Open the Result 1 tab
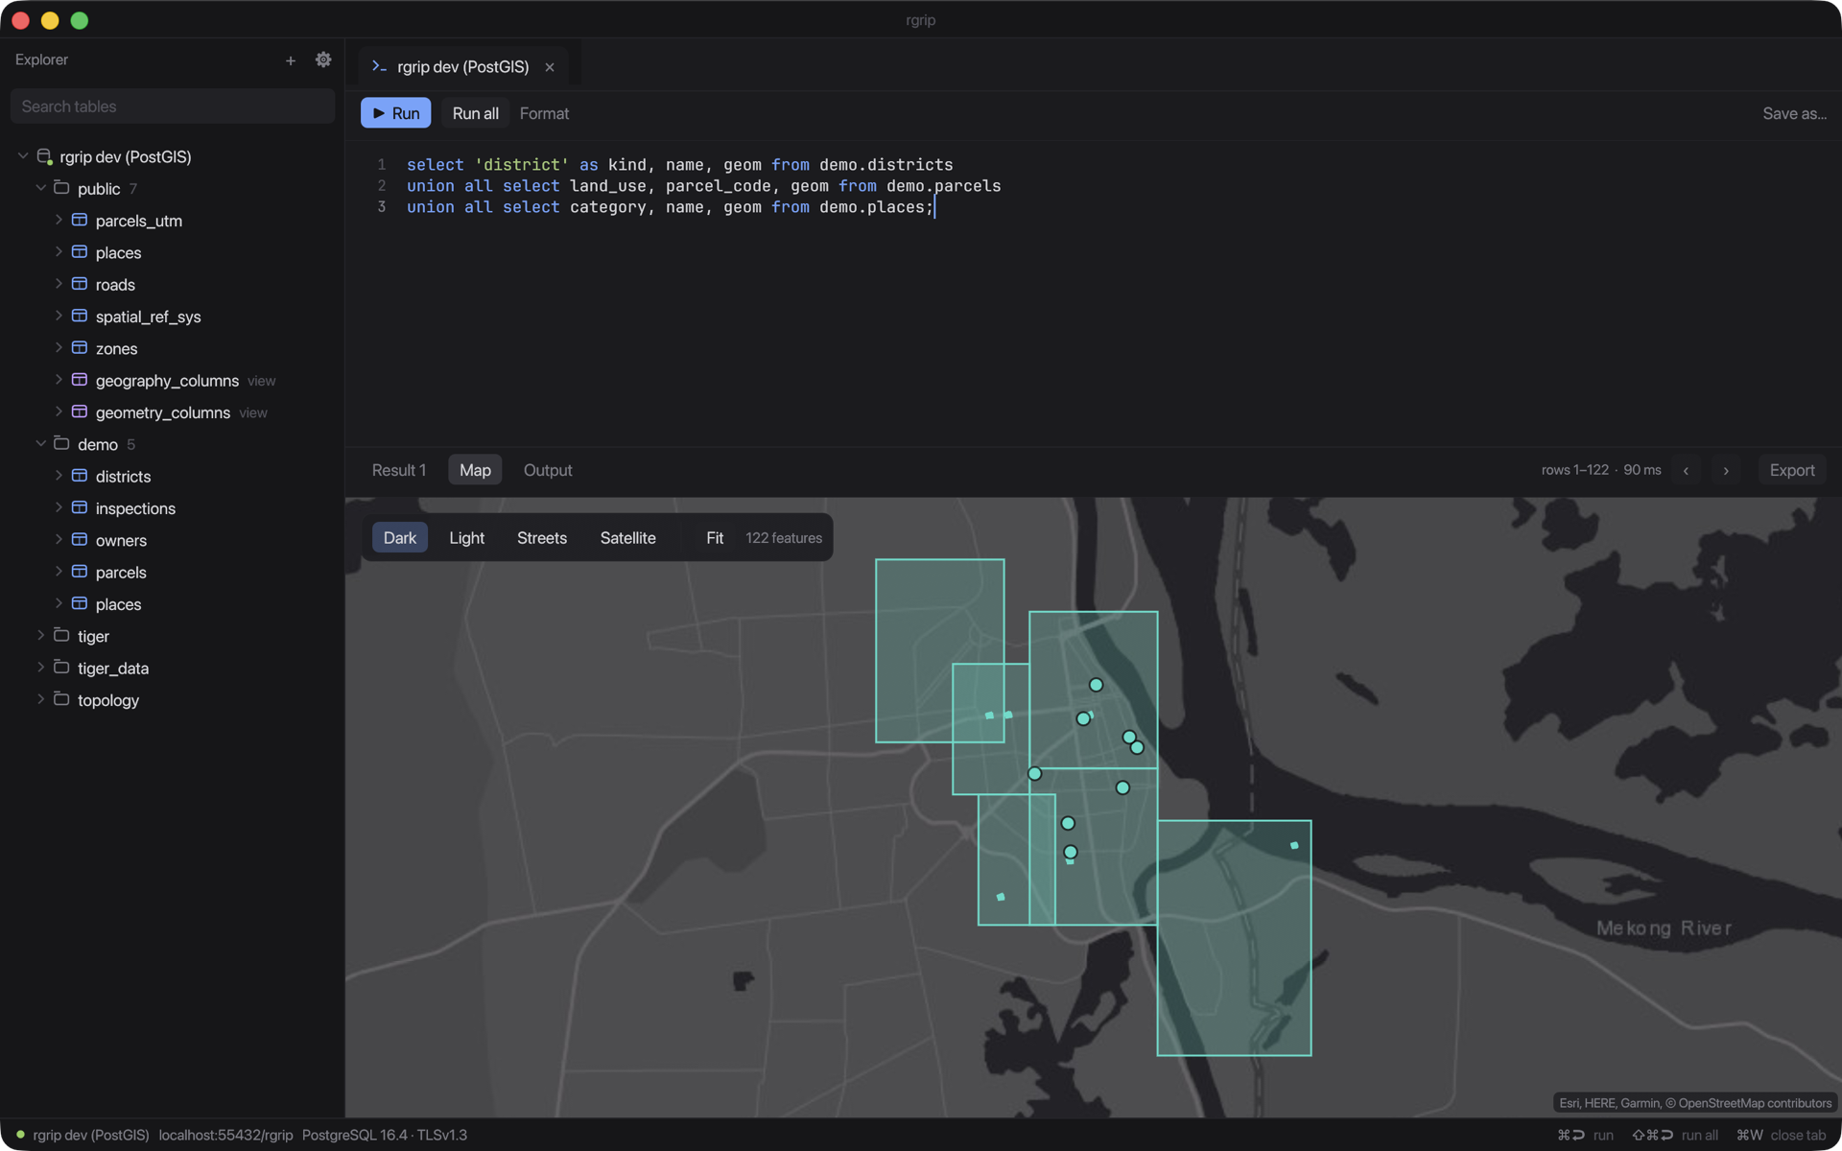The height and width of the screenshot is (1151, 1842). point(398,470)
